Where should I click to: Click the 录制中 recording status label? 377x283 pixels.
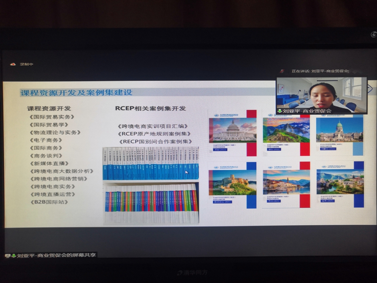(x=27, y=64)
